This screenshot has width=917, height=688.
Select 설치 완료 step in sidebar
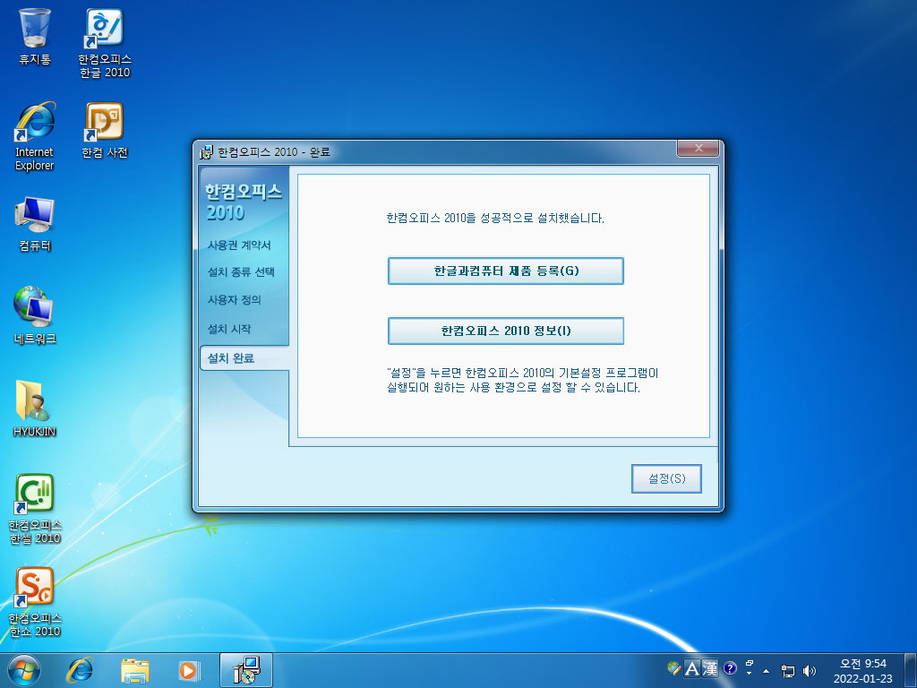[x=244, y=358]
